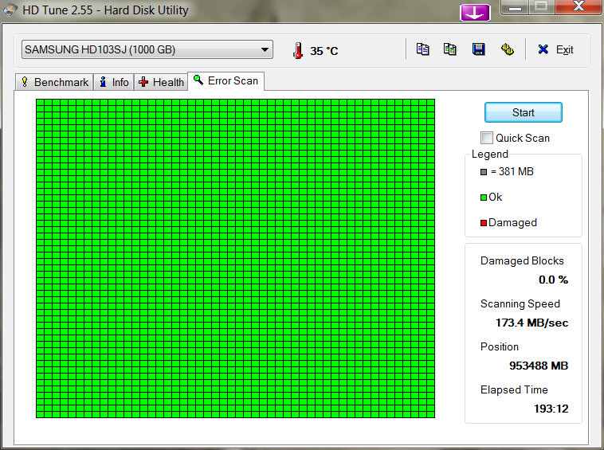Click the 35 °C temperature reading
Image resolution: width=604 pixels, height=450 pixels.
[324, 51]
